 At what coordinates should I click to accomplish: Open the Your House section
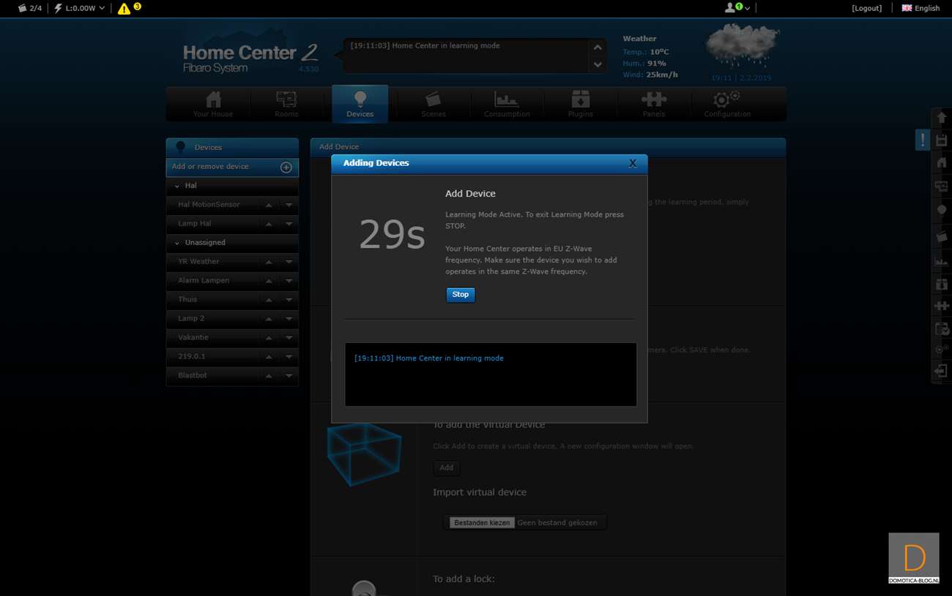(x=213, y=105)
